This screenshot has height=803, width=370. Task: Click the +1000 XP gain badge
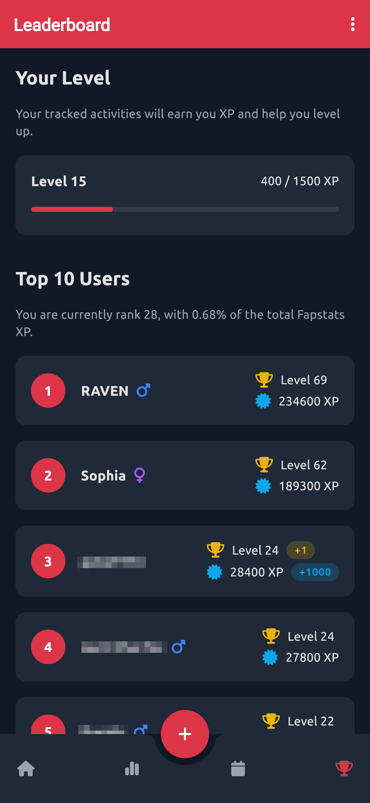coord(315,572)
